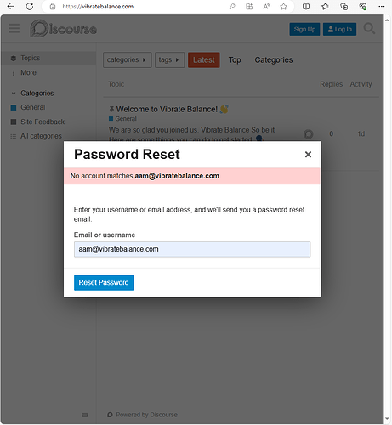Click the browser refresh icon
The image size is (392, 425).
(x=30, y=6)
